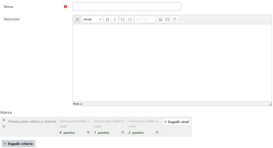This screenshot has height=148, width=273.
Task: Click the Nome text field
Action: click(x=127, y=6)
